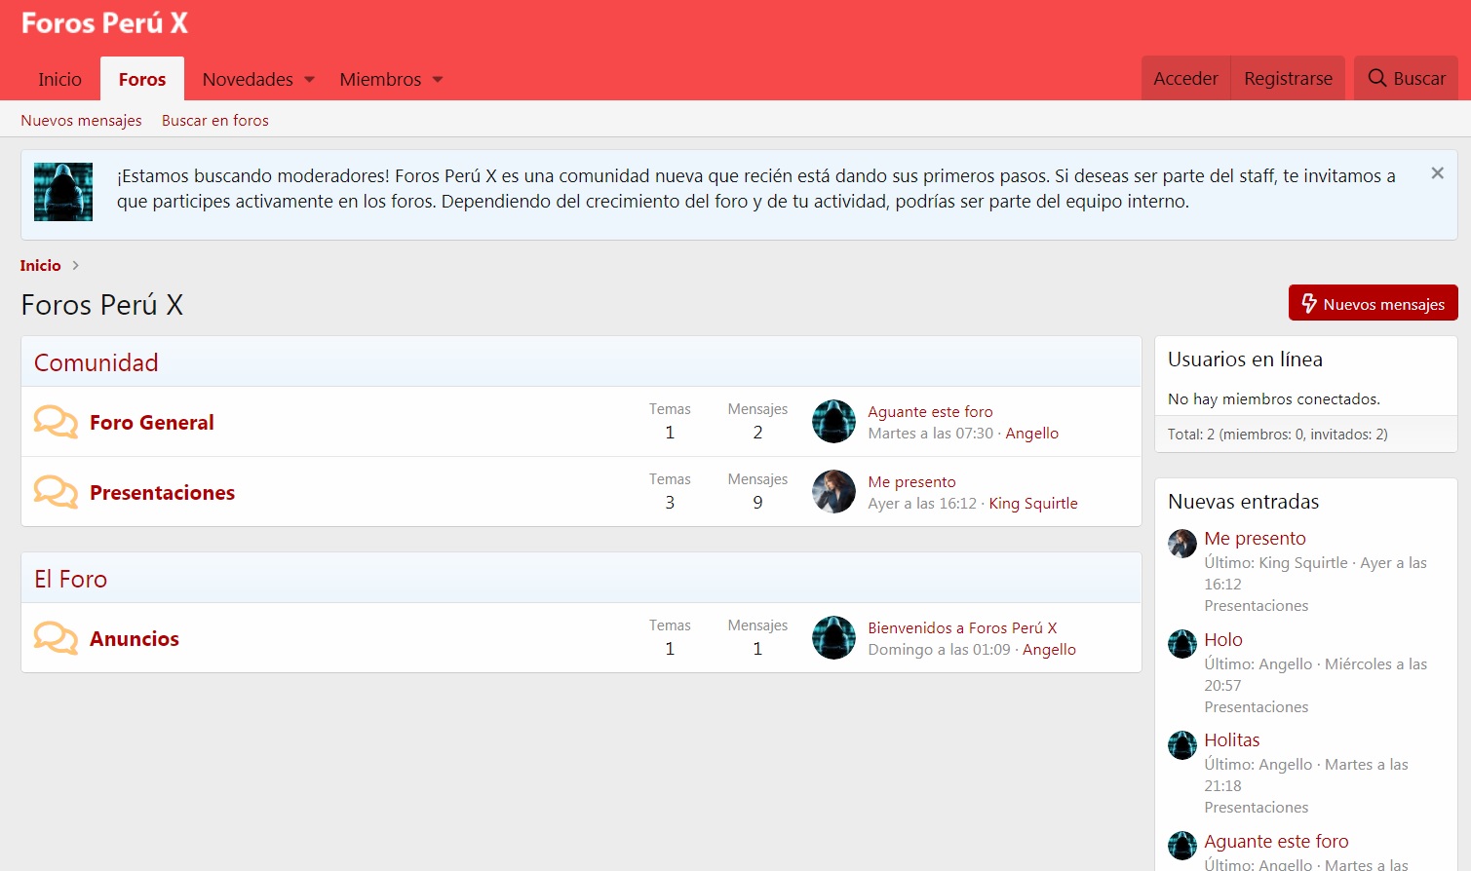Image resolution: width=1471 pixels, height=871 pixels.
Task: Open the Foro General forum
Action: pyautogui.click(x=151, y=422)
